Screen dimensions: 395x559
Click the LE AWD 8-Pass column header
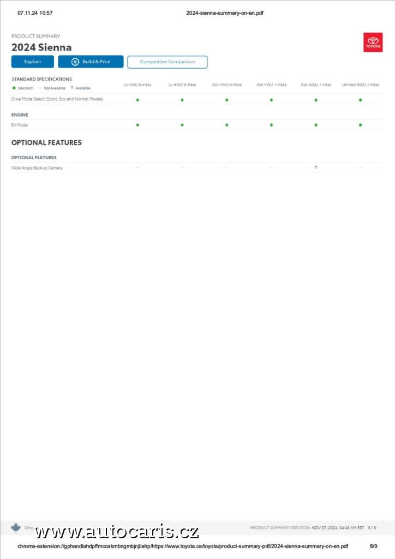click(182, 85)
